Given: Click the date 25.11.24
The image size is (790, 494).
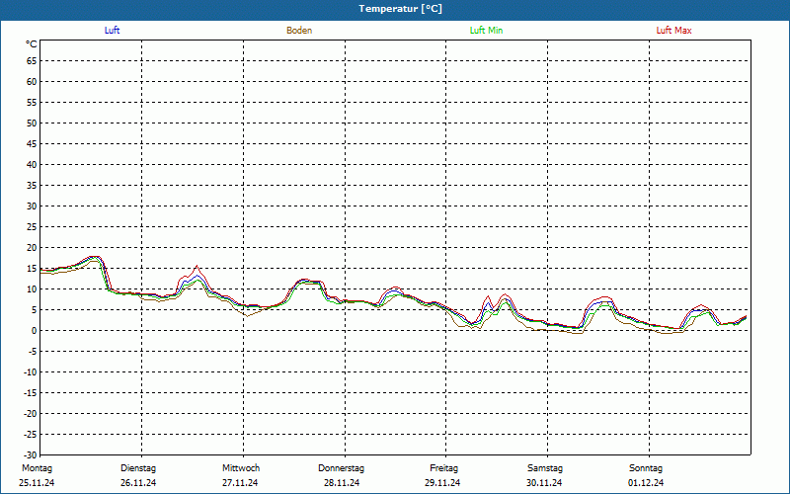Looking at the screenshot, I should point(37,483).
